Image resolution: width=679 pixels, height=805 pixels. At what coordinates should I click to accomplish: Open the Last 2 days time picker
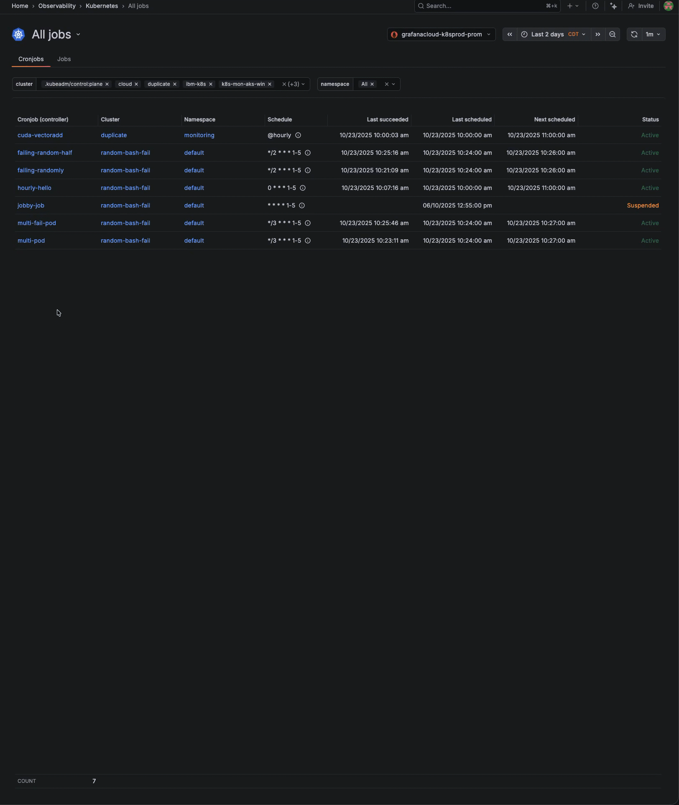pos(553,34)
